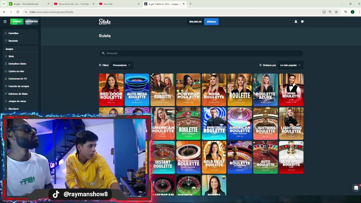Open Auto French Roulette La Partage game

240,157
